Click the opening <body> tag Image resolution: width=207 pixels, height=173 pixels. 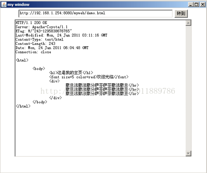[x=39, y=68]
